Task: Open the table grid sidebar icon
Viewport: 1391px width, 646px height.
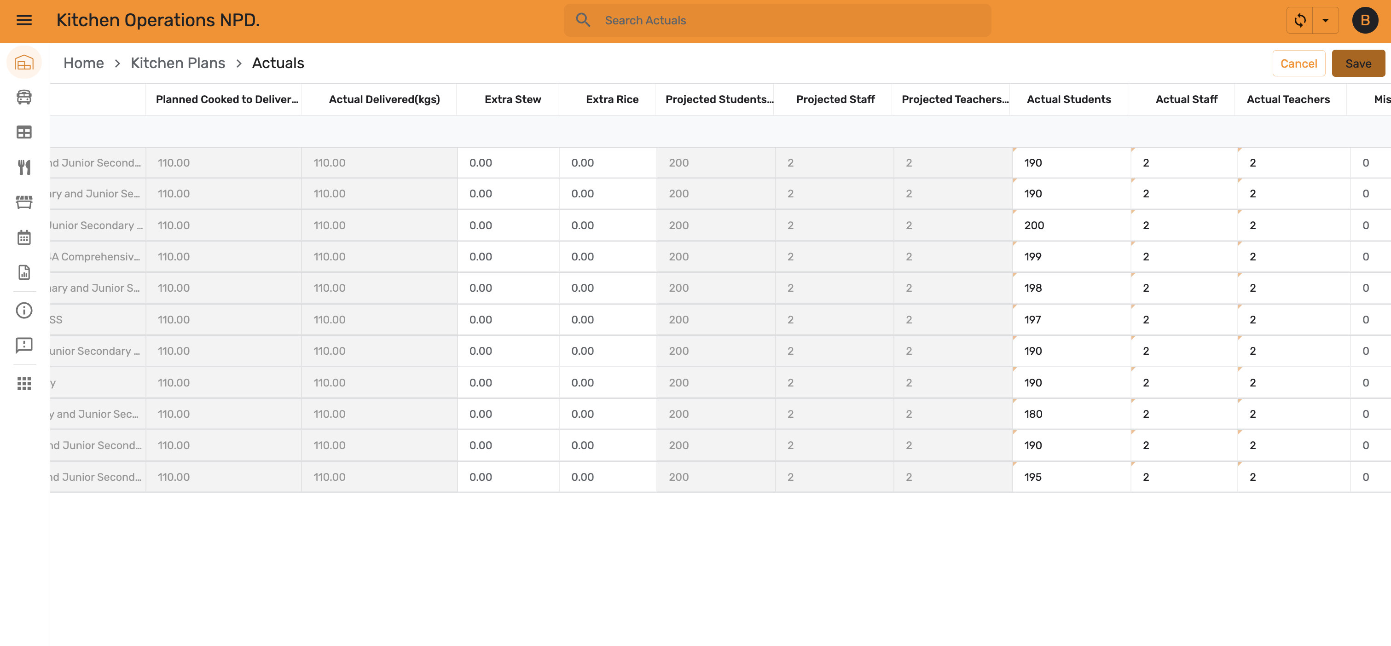Action: 24,132
